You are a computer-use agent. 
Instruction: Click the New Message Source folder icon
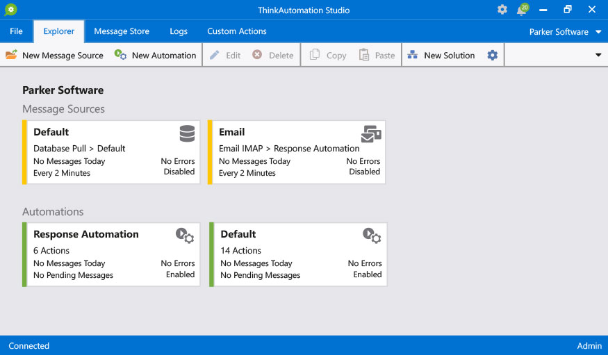(11, 55)
